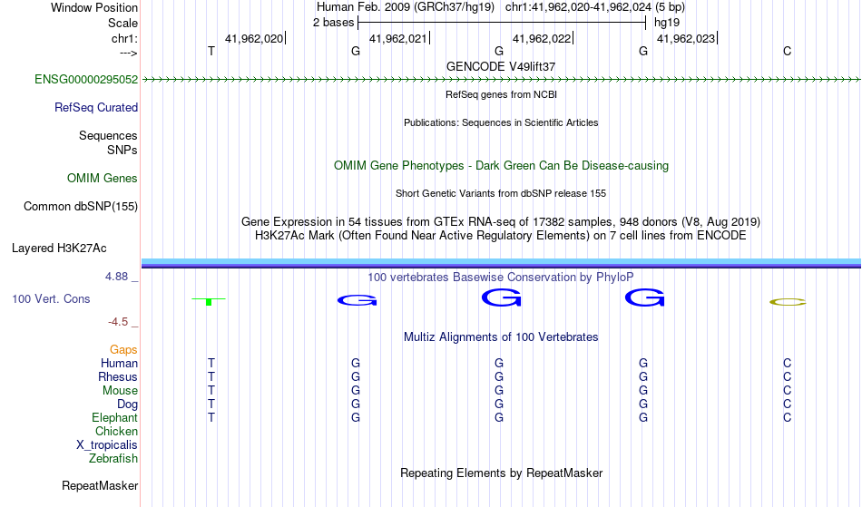Click the hg19 label beside the scale bar

coord(667,23)
